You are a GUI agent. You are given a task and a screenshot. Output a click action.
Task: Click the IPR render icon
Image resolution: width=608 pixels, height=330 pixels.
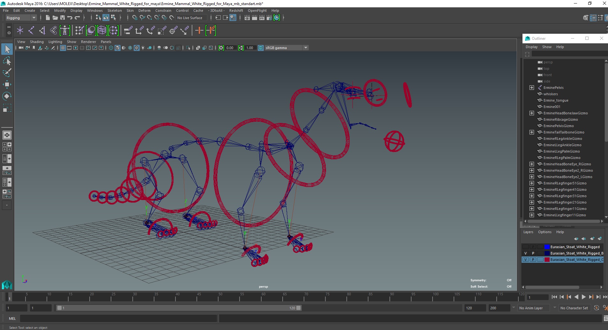coord(262,18)
